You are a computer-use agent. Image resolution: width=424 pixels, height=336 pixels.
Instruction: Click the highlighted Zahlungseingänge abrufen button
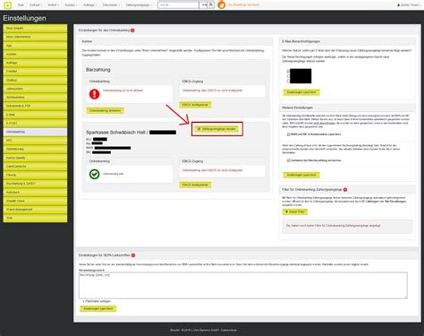(216, 129)
